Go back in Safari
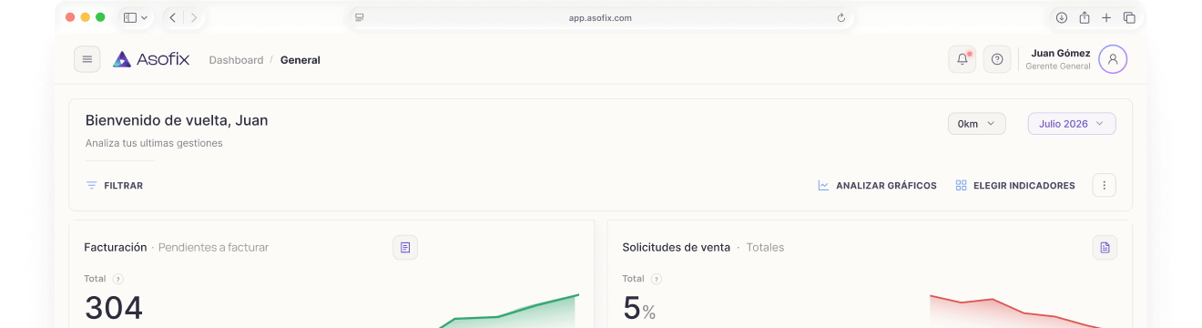 [x=172, y=17]
